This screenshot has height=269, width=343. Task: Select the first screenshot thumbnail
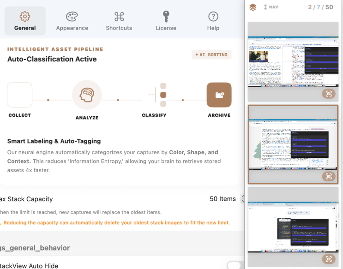(293, 62)
